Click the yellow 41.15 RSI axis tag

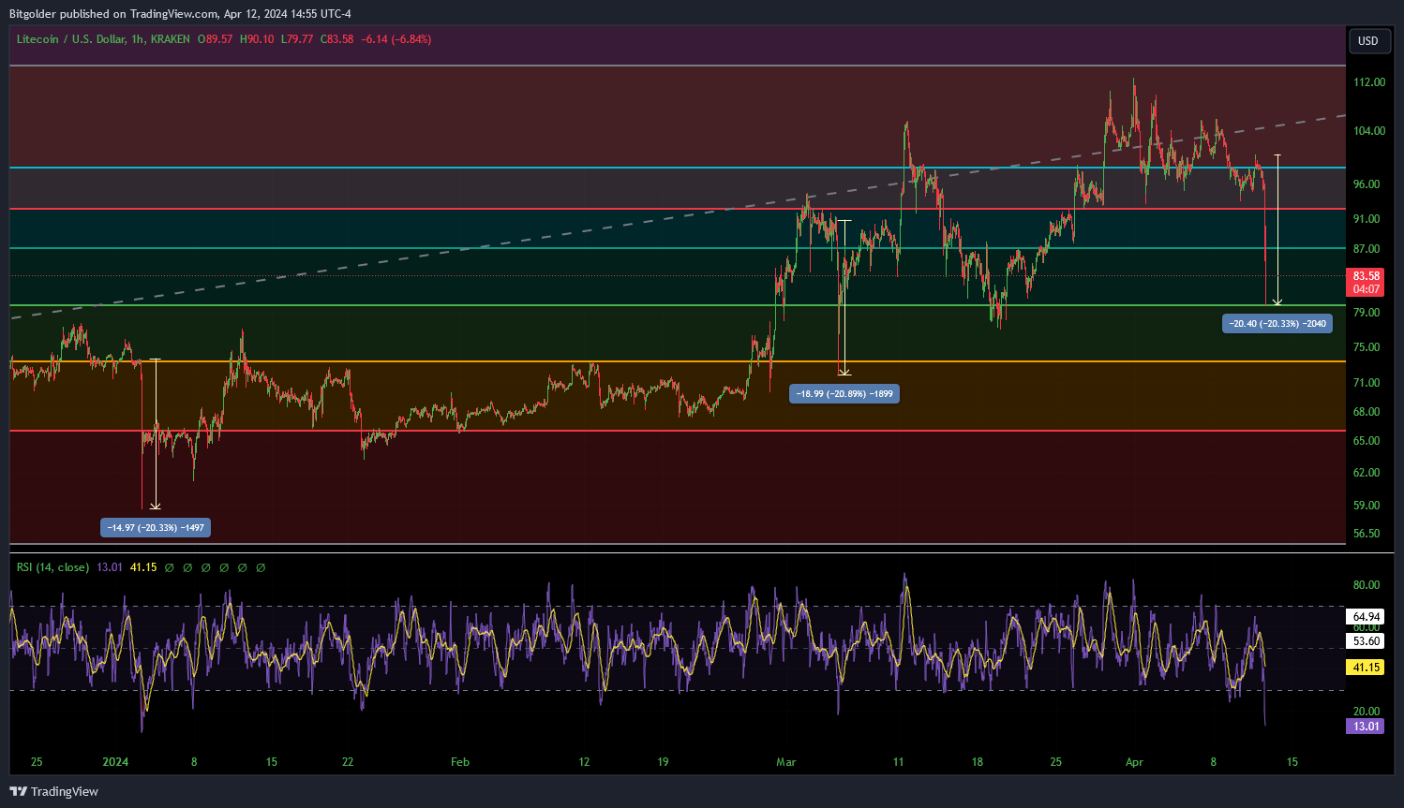[1367, 668]
